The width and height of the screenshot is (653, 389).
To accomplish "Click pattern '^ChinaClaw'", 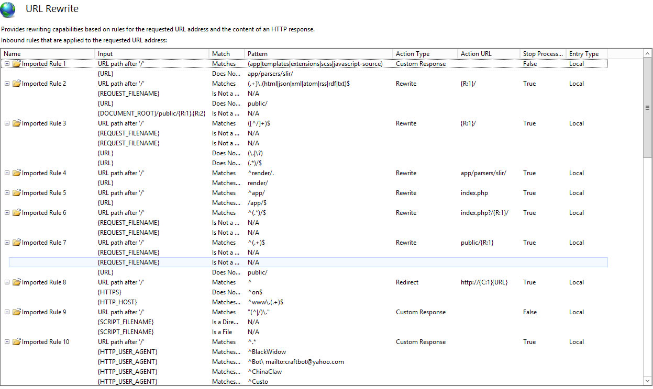I will [x=264, y=372].
